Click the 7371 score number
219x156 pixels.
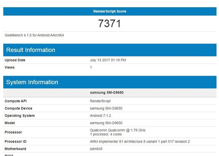coord(109,24)
